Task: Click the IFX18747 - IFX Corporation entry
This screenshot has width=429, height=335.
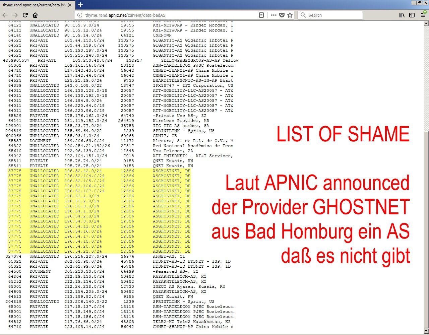Action: pyautogui.click(x=193, y=85)
